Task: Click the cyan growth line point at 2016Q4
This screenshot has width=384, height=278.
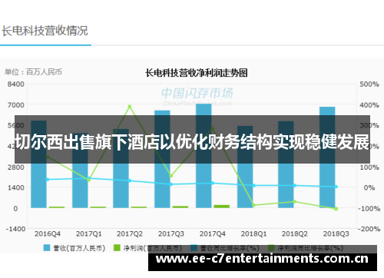Action: (48, 180)
